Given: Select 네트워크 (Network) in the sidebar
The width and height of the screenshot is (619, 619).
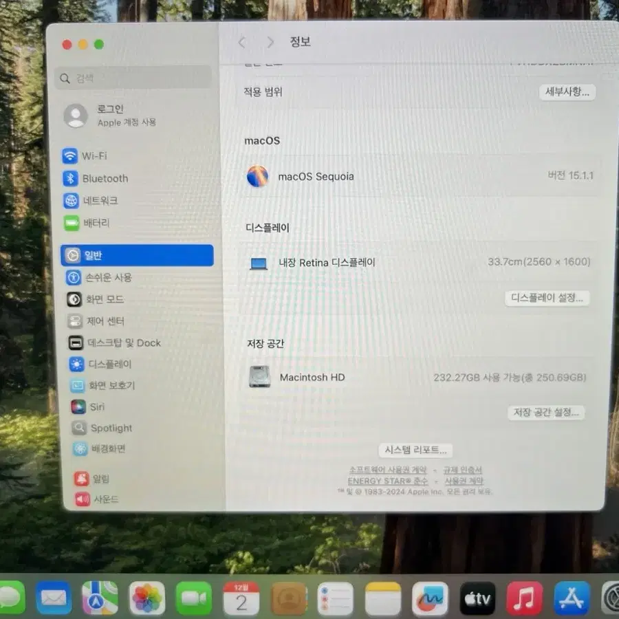Looking at the screenshot, I should tap(91, 201).
